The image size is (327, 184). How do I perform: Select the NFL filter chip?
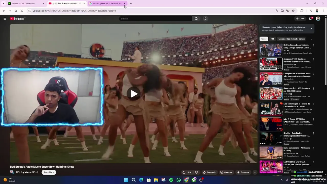[272, 39]
